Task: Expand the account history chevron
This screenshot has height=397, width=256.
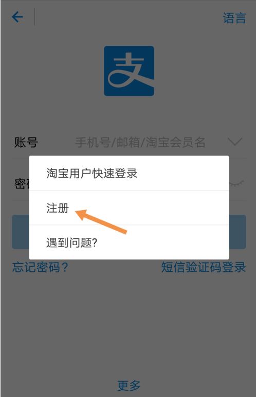Action: 235,142
